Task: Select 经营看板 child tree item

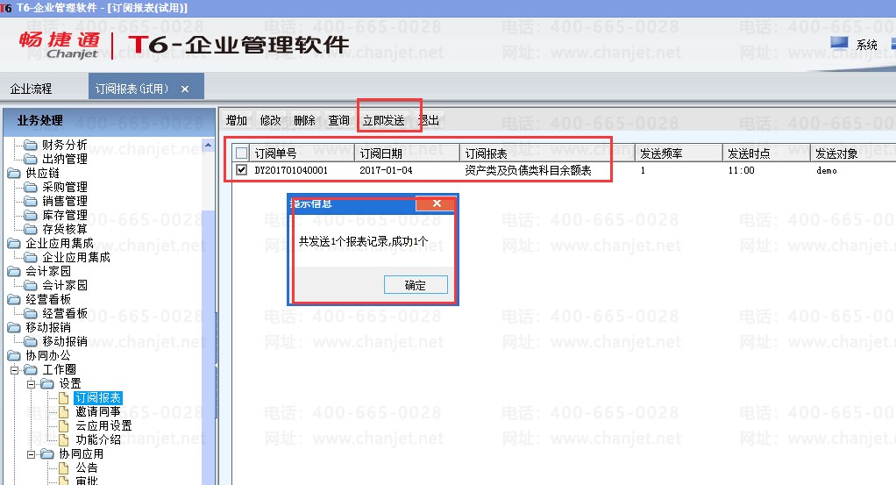Action: pos(65,313)
